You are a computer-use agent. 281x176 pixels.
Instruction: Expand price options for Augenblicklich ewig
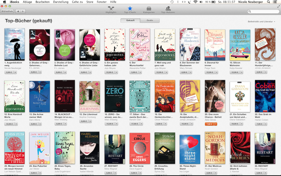point(15,72)
